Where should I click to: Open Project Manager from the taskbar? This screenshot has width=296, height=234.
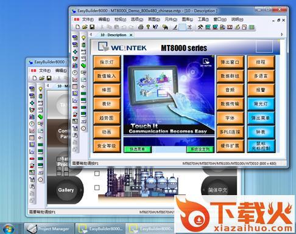[x=49, y=229]
